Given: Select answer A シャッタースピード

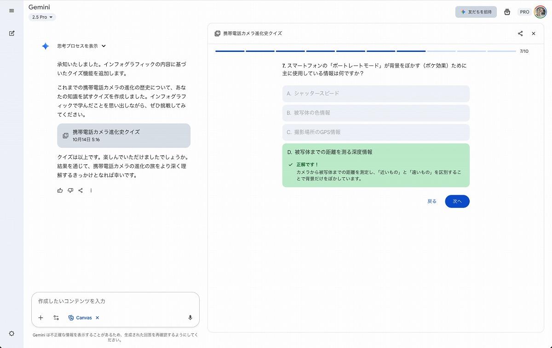Looking at the screenshot, I should (x=375, y=94).
